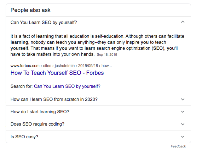Screen dimensions: 202x151
Task: Click the "Sep 18, 2015" date stamp
Action: coord(107,55)
